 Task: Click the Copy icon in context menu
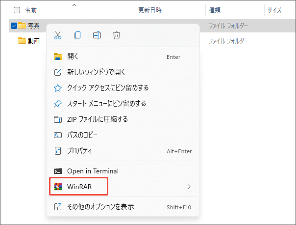point(77,35)
